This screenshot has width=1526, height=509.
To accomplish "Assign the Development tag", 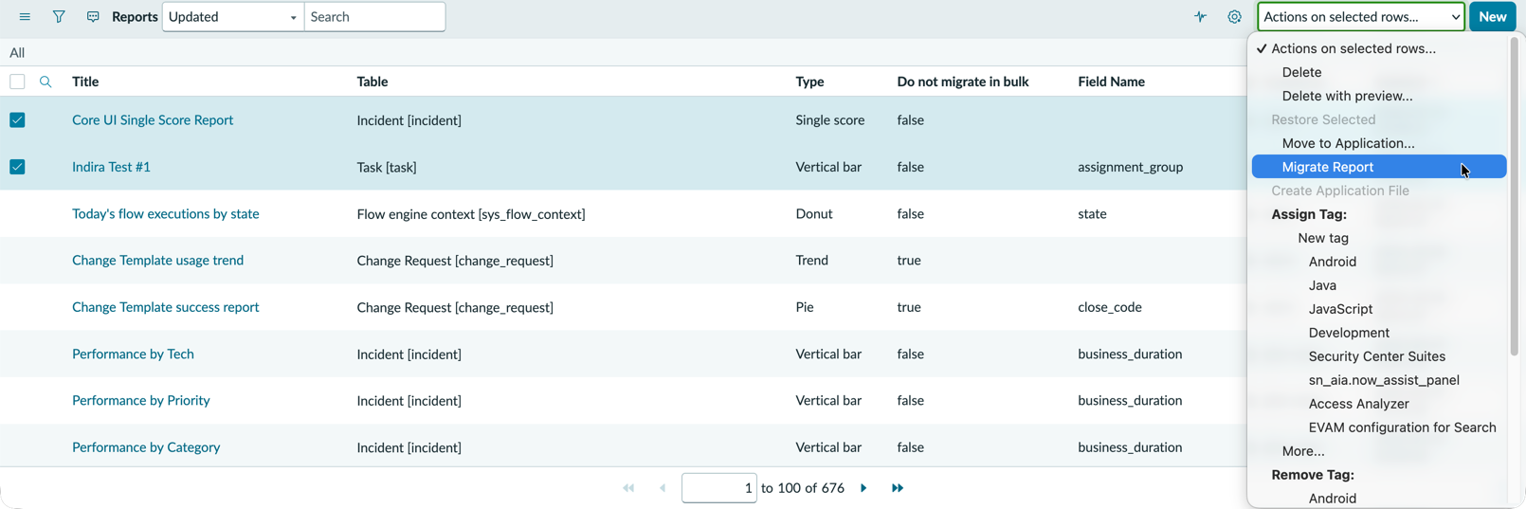I will coord(1349,333).
